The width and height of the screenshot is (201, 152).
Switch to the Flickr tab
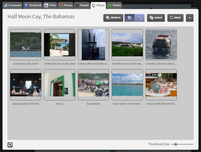pos(50,5)
